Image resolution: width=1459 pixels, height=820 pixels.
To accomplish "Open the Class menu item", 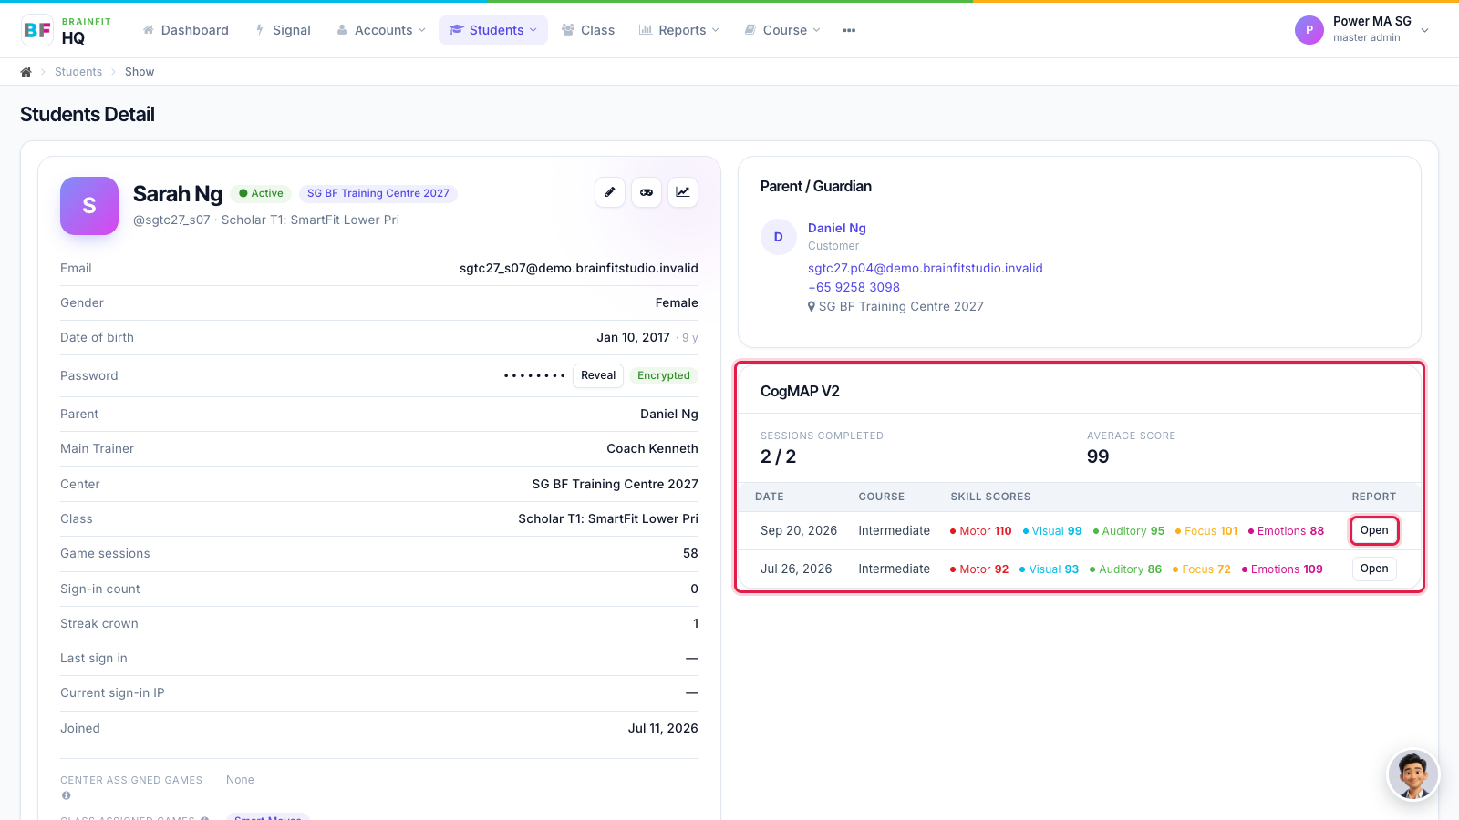I will pos(588,30).
